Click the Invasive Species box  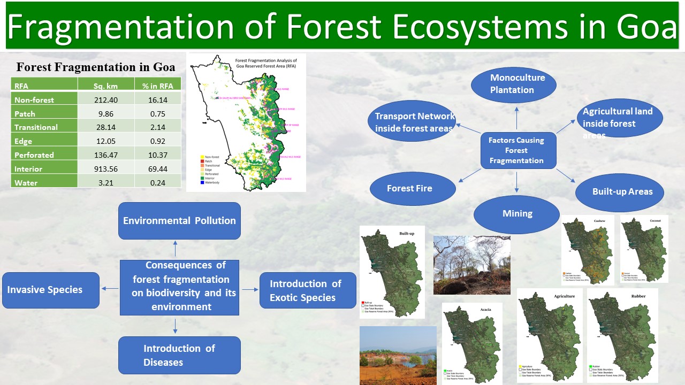(x=51, y=290)
